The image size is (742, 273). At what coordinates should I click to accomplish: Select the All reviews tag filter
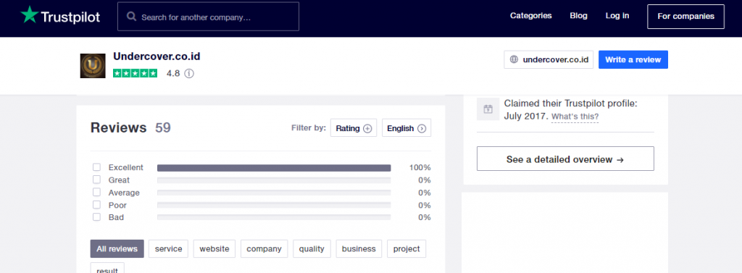(117, 249)
